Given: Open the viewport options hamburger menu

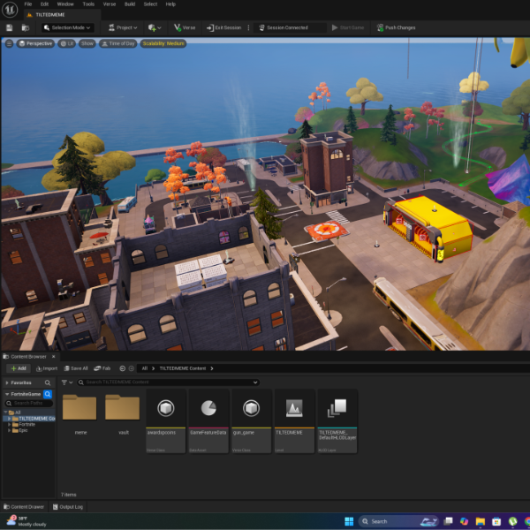Looking at the screenshot, I should 9,43.
